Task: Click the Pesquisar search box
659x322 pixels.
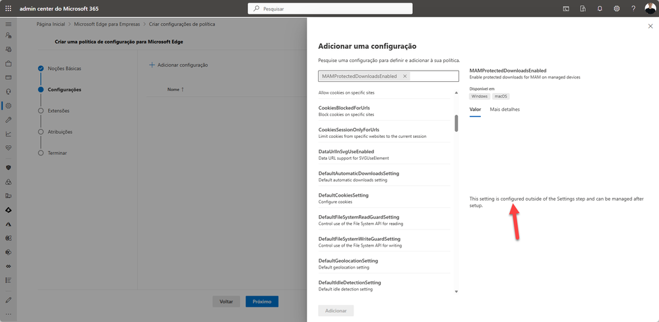Action: pos(330,9)
